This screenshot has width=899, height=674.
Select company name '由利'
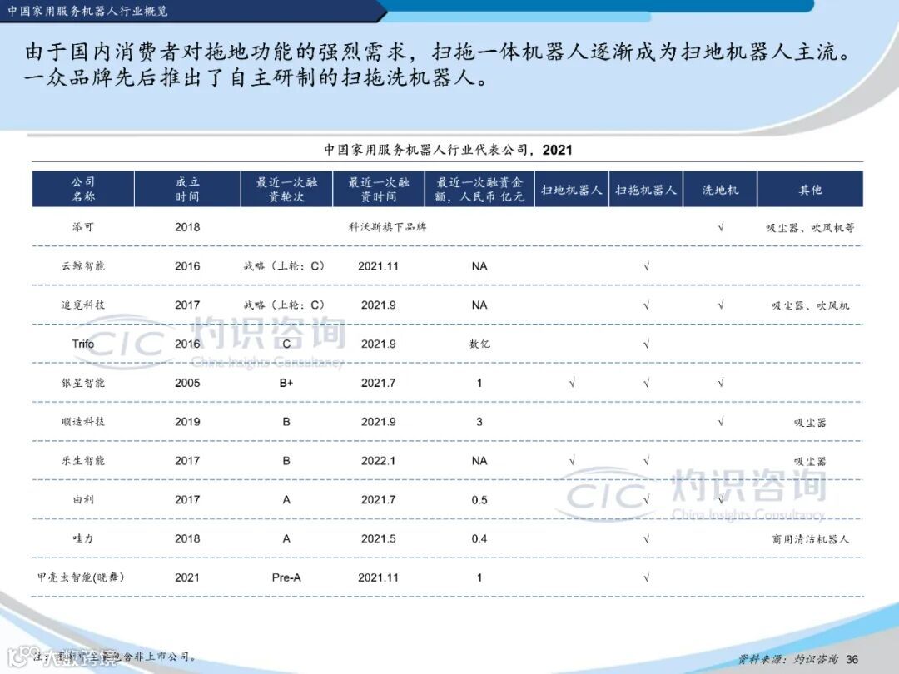click(83, 500)
